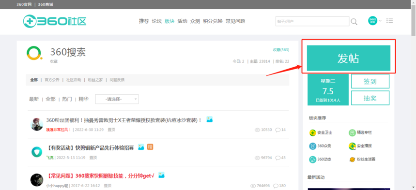416x190 pixels.
Task: Select the 官方公告 category tab
Action: click(52, 80)
